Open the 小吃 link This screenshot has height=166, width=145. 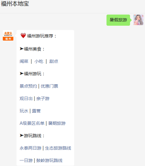pyautogui.click(x=39, y=61)
